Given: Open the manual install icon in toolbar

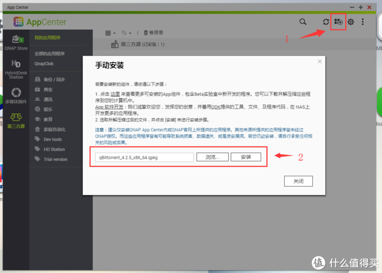Looking at the screenshot, I should pyautogui.click(x=338, y=22).
